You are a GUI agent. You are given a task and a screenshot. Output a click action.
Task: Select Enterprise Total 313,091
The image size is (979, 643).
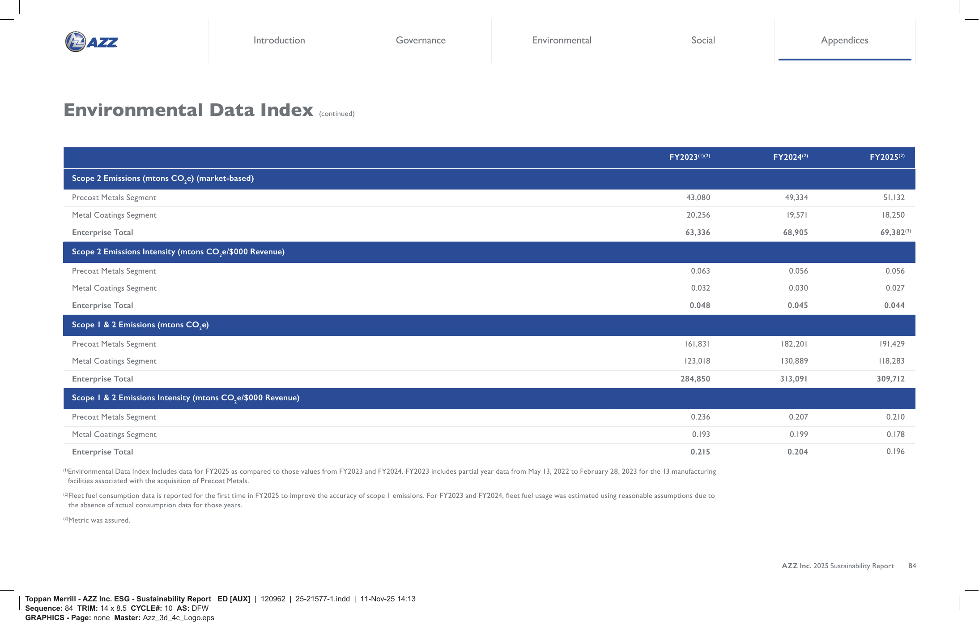794,379
